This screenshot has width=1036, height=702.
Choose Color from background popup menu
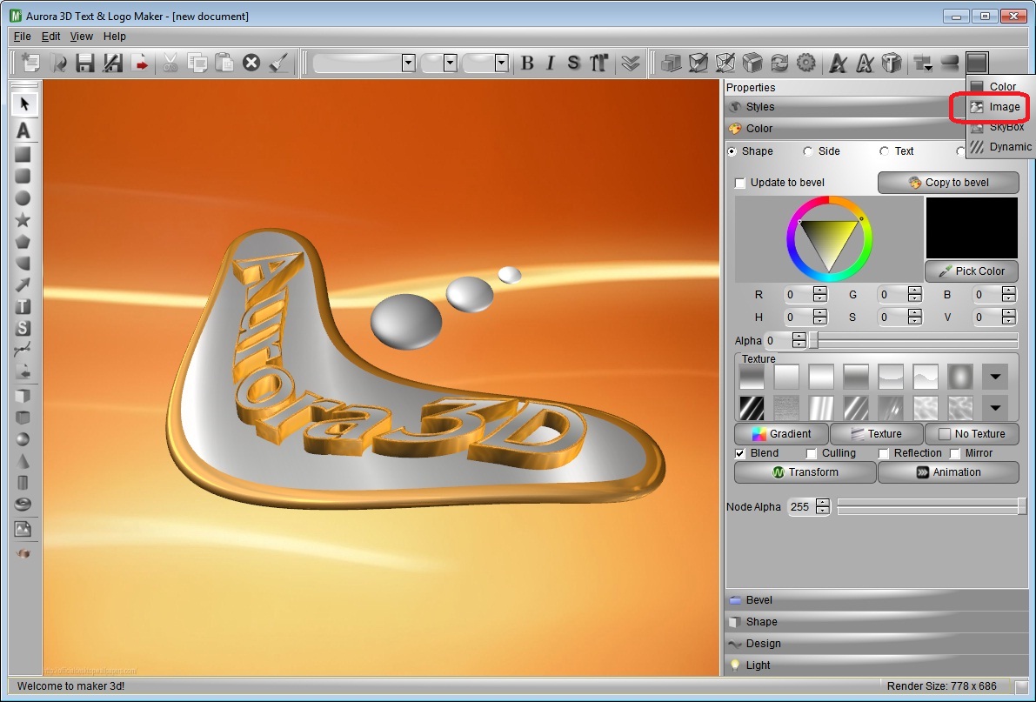point(1000,87)
